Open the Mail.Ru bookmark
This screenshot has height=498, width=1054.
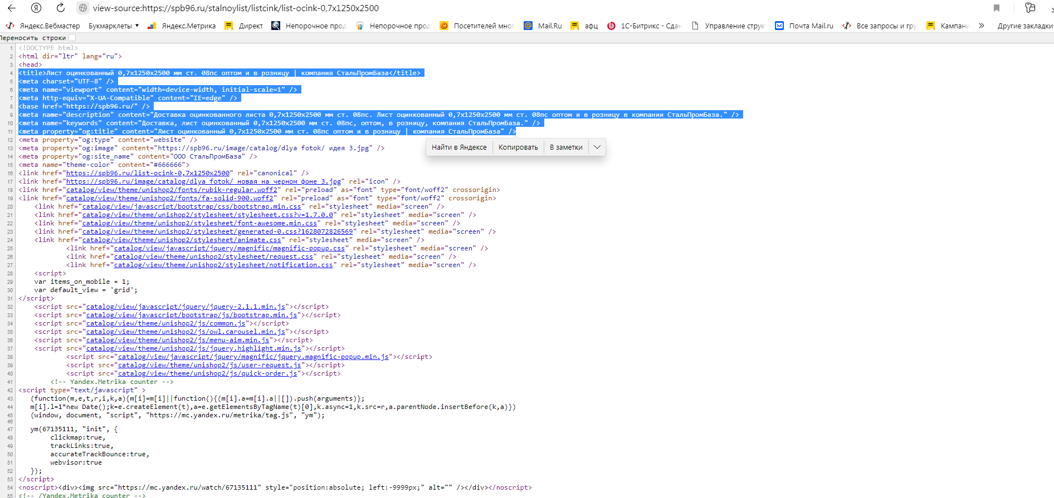tap(543, 26)
